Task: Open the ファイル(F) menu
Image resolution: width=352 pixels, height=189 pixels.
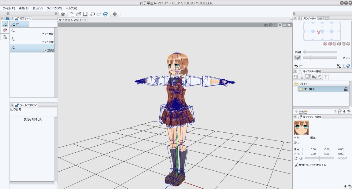Action: pyautogui.click(x=9, y=8)
